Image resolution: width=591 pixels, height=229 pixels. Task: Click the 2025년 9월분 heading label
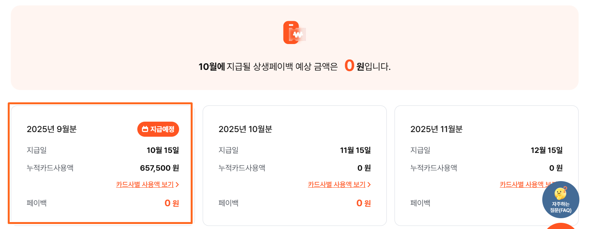point(52,129)
